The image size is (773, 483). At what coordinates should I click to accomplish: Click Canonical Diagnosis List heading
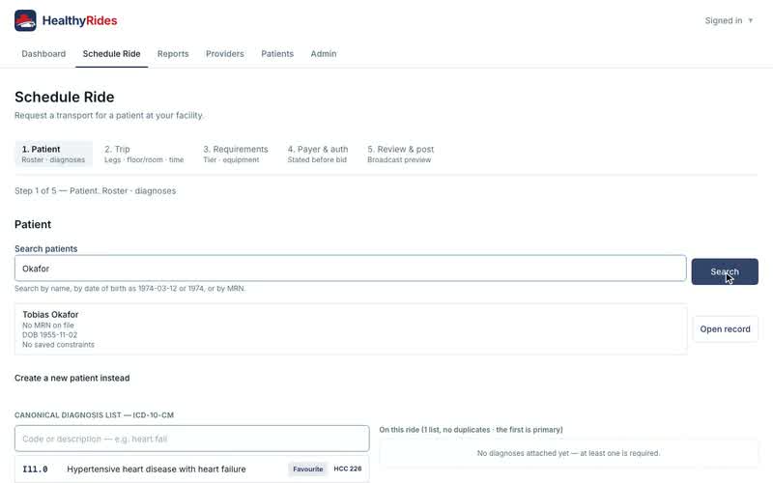[94, 415]
